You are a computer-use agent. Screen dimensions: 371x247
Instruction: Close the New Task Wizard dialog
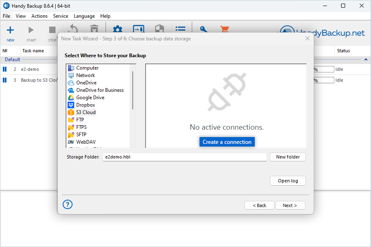pos(308,39)
